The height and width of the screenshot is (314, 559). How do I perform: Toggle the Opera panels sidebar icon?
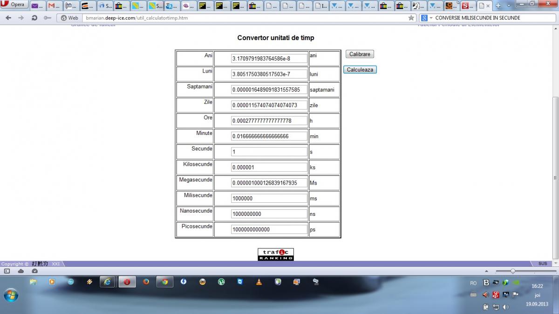7,271
